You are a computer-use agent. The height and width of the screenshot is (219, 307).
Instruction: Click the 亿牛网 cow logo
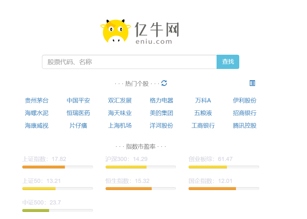115,31
